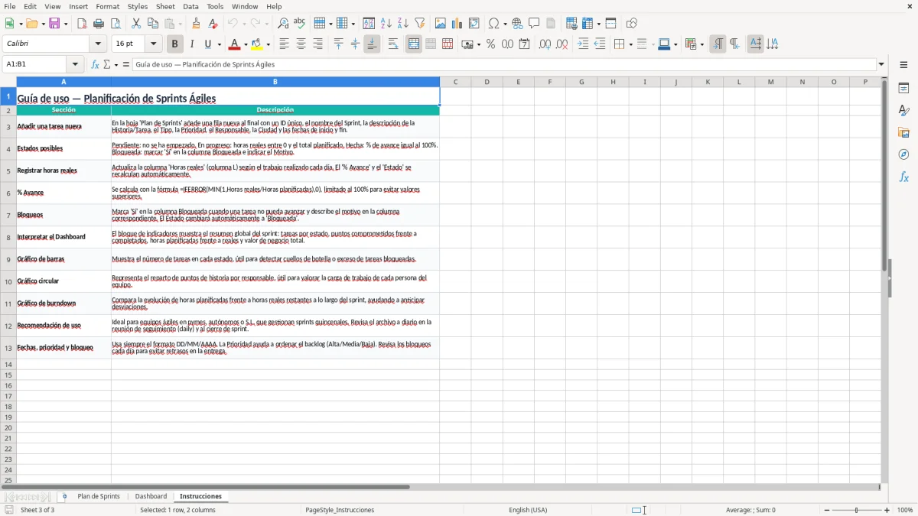Sort ascending A to Z
The width and height of the screenshot is (918, 516).
click(386, 24)
